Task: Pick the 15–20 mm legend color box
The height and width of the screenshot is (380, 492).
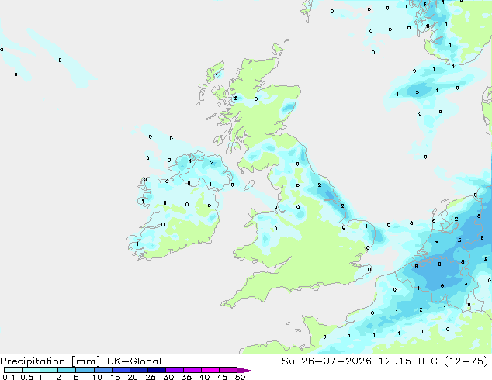Action: 121,370
